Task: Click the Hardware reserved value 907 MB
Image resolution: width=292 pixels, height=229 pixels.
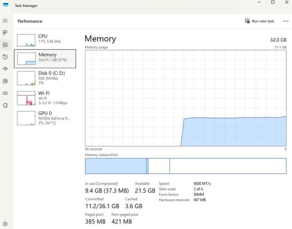Action: [x=200, y=200]
